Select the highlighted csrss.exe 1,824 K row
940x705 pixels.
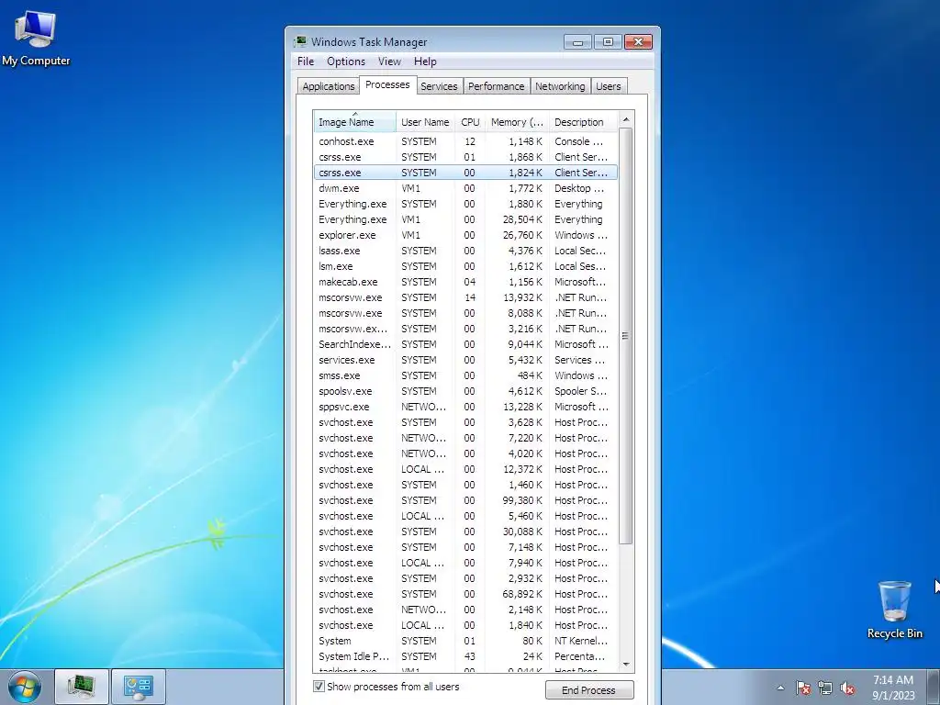465,173
